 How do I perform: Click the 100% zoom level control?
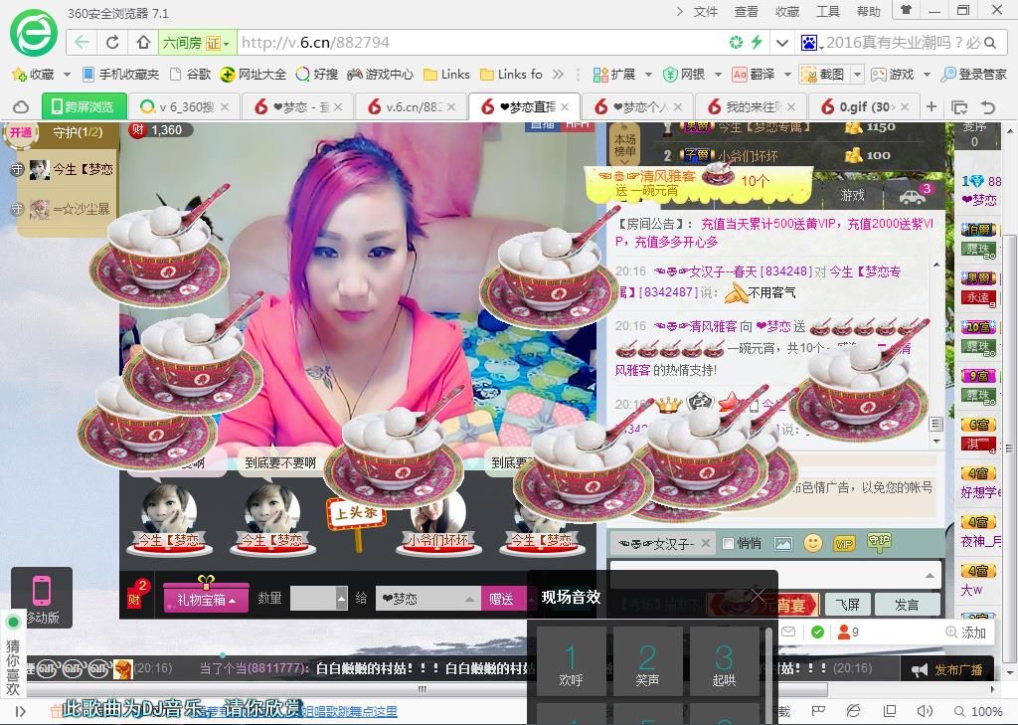tap(978, 712)
